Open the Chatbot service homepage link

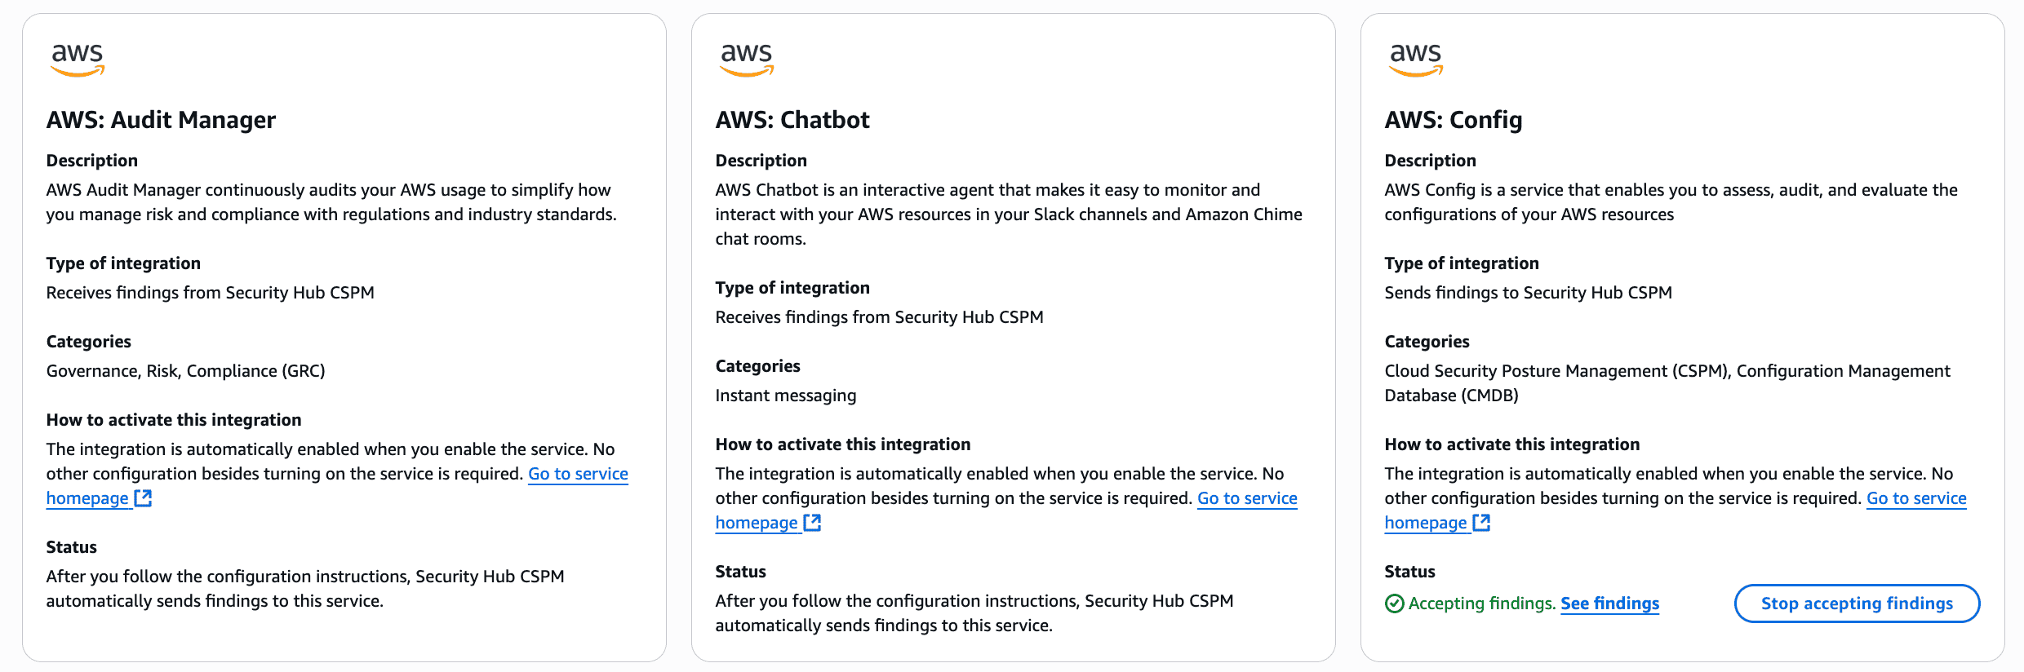(x=1247, y=498)
